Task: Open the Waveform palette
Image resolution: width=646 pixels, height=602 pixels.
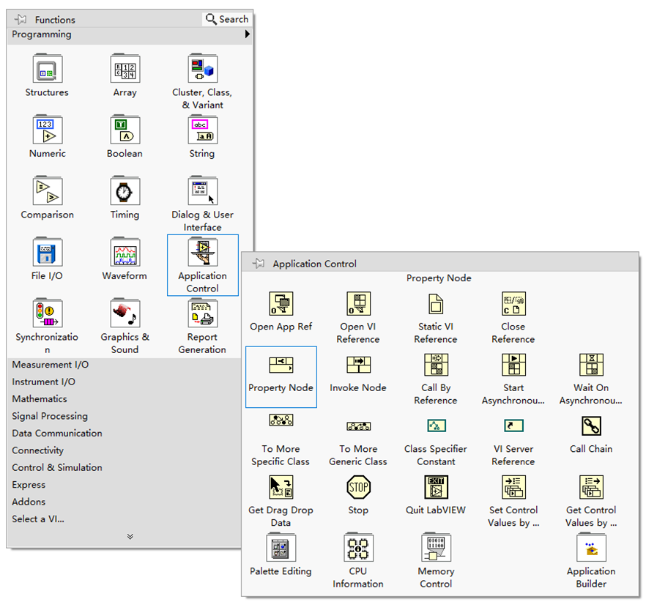Action: [x=125, y=252]
